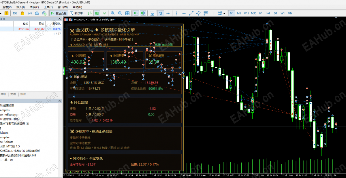The height and width of the screenshot is (178, 346).
Task: Select the arrow cursor tool
Action: tap(161, 13)
